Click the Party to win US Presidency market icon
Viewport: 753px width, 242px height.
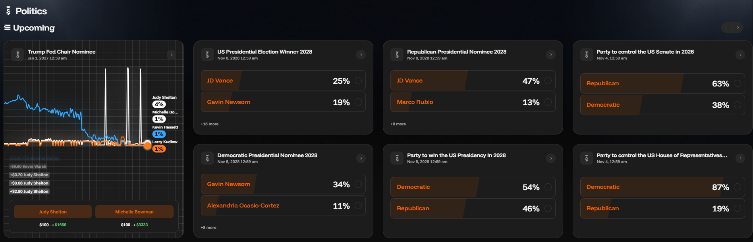point(397,158)
